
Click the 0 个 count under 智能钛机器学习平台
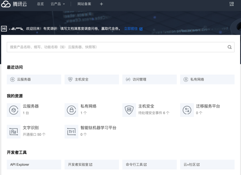pyautogui.click(x=83, y=134)
